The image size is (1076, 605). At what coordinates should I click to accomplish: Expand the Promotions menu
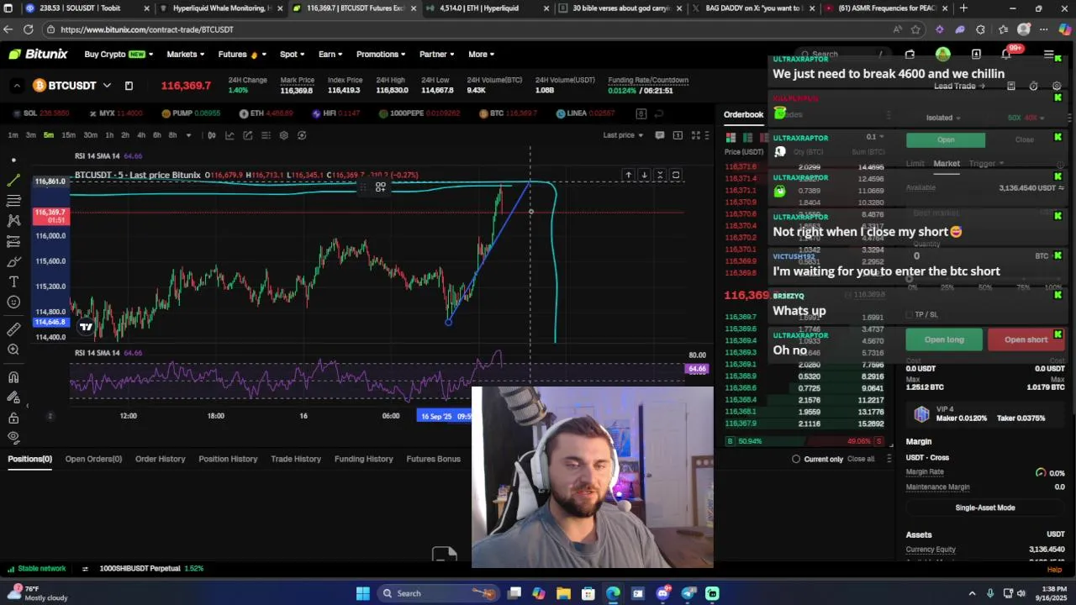pyautogui.click(x=381, y=55)
